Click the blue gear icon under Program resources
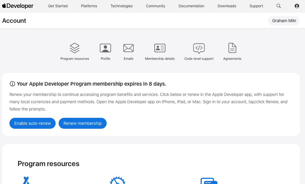 point(118,180)
